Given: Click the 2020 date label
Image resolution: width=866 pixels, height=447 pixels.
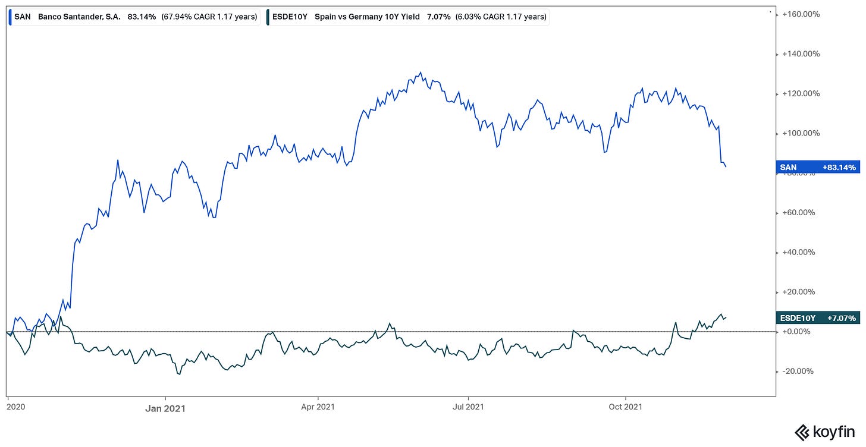Looking at the screenshot, I should click(x=16, y=407).
